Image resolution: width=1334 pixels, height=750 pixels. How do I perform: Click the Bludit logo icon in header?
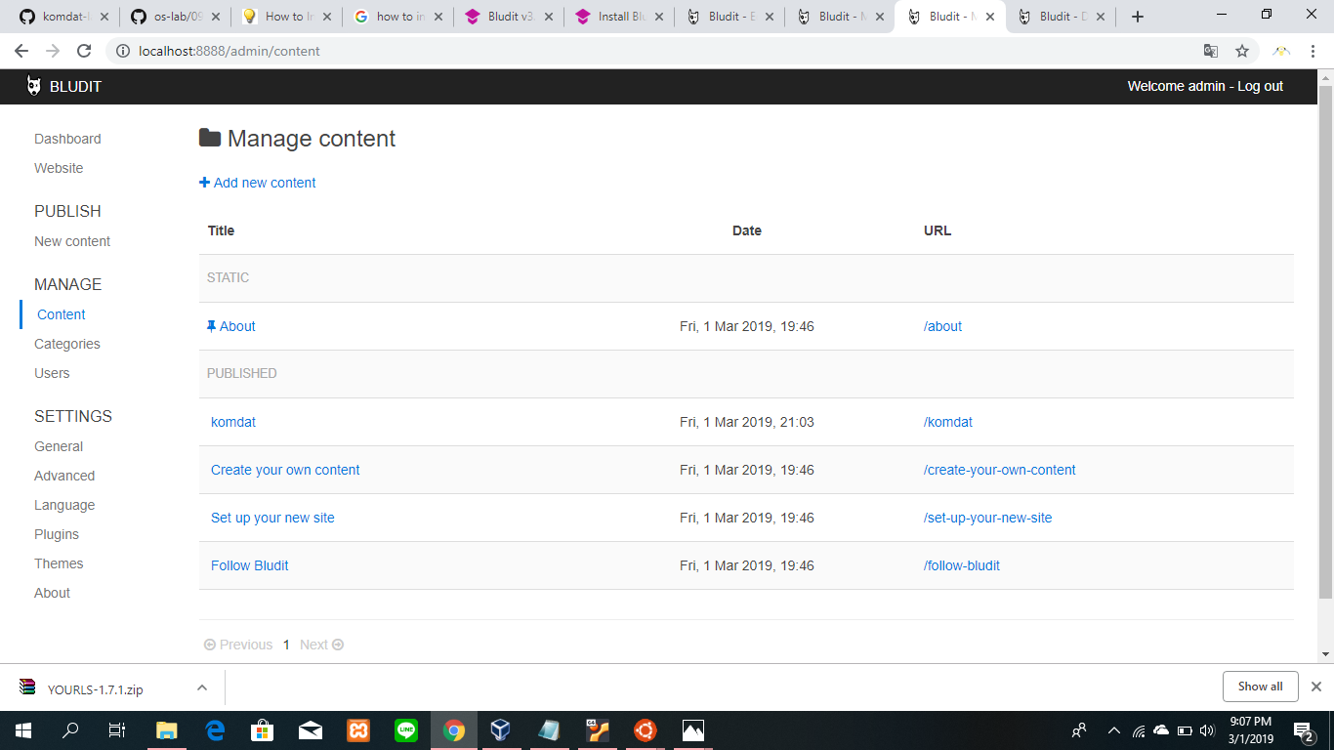point(34,86)
